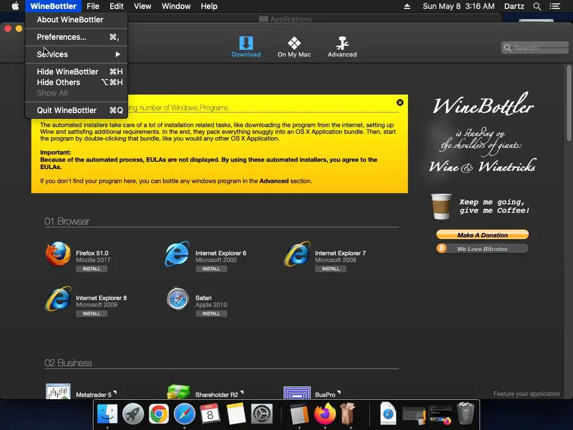Open the Advanced section wrench icon
The height and width of the screenshot is (430, 573).
[342, 43]
